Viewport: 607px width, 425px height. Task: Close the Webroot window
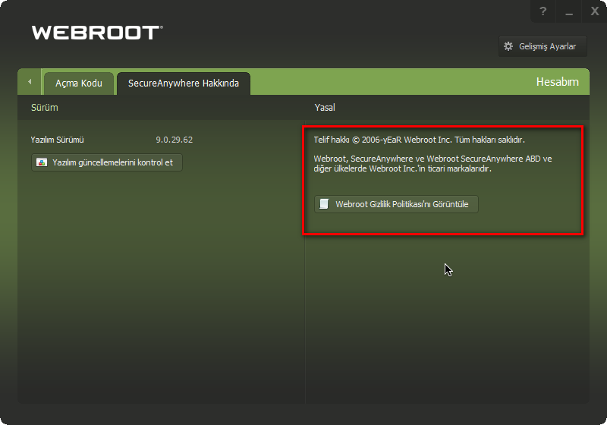coord(595,11)
